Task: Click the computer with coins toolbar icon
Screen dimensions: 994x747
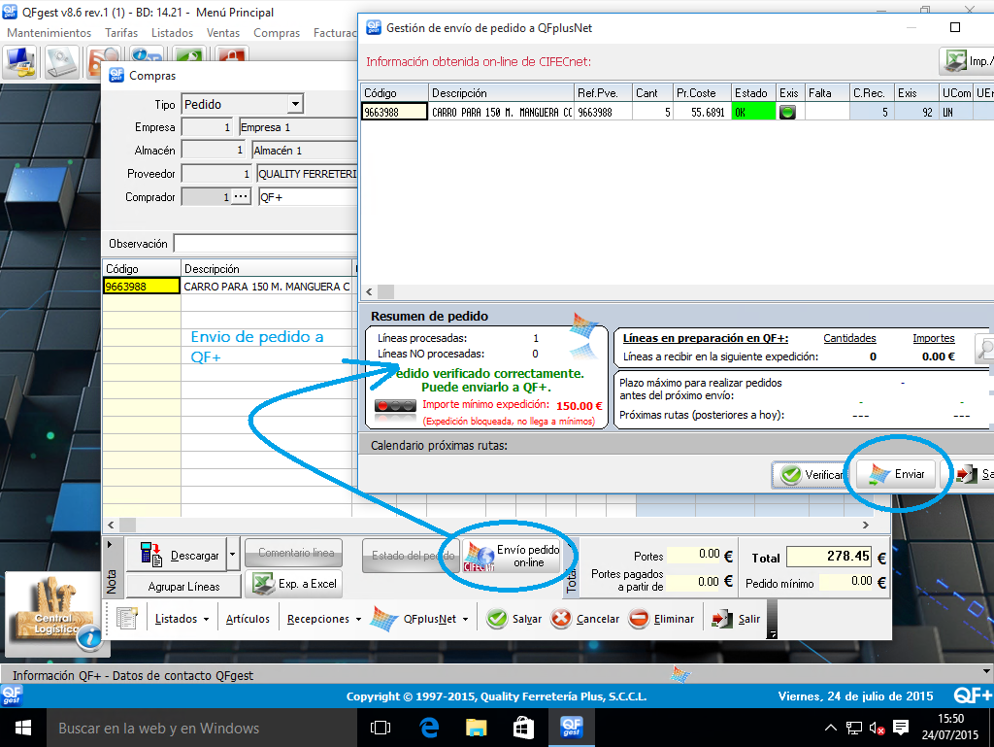Action: [x=20, y=62]
